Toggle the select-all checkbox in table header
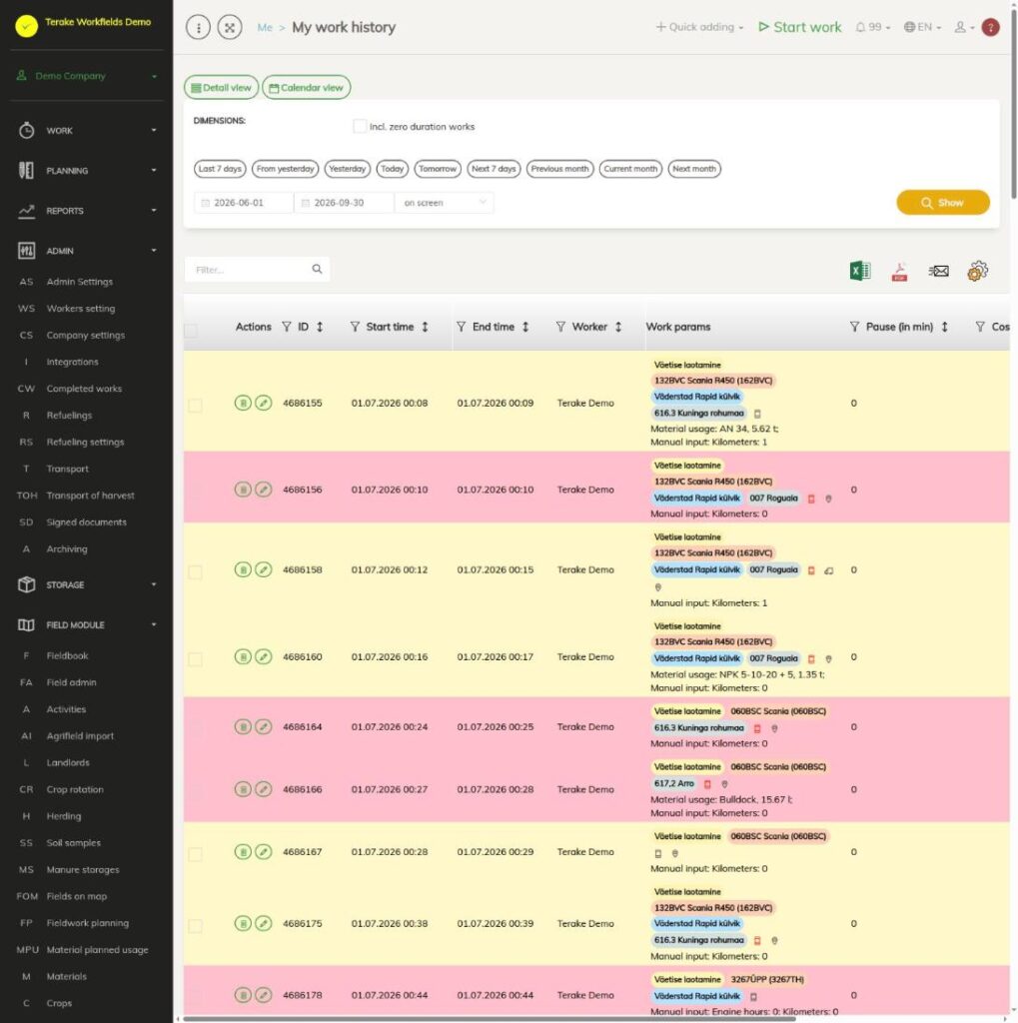Viewport: 1018px width, 1023px height. (x=191, y=330)
